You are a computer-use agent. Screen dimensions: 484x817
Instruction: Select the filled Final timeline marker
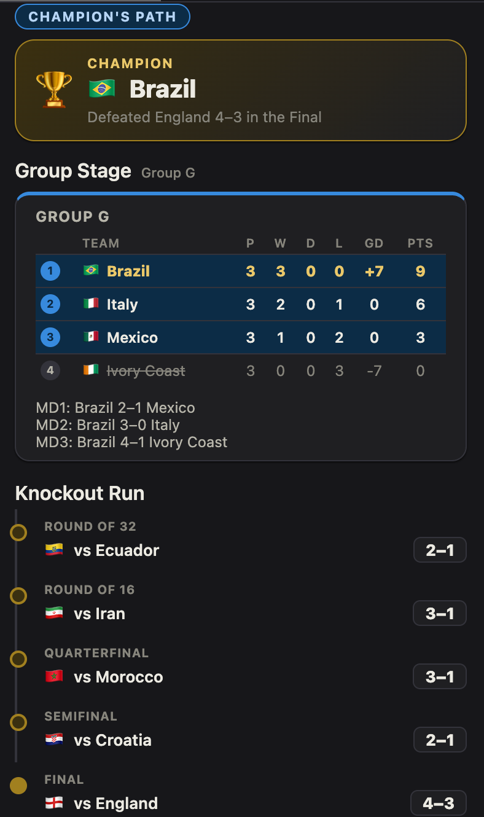[19, 785]
